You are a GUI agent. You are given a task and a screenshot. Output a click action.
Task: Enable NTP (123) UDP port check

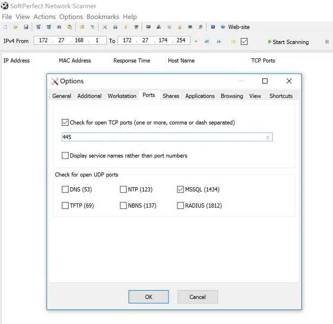click(123, 189)
